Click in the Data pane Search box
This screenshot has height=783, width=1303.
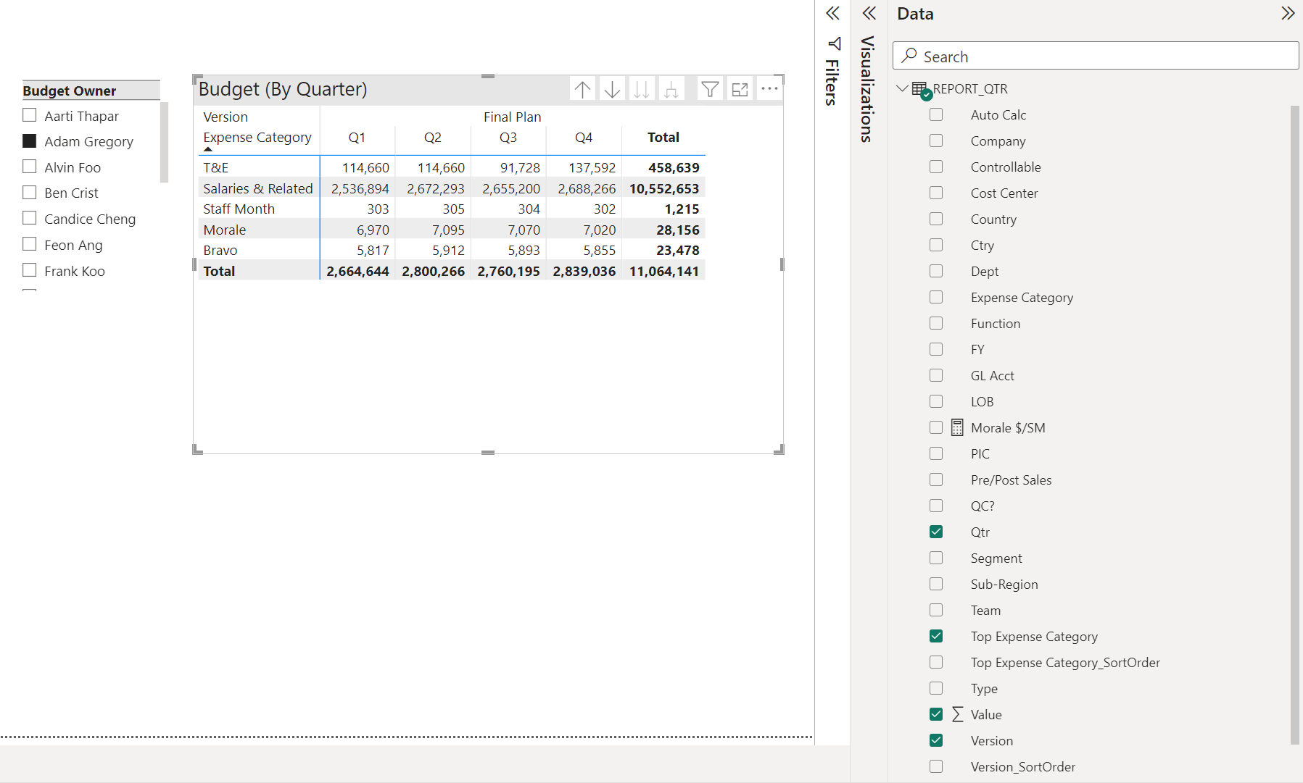[x=1095, y=56]
